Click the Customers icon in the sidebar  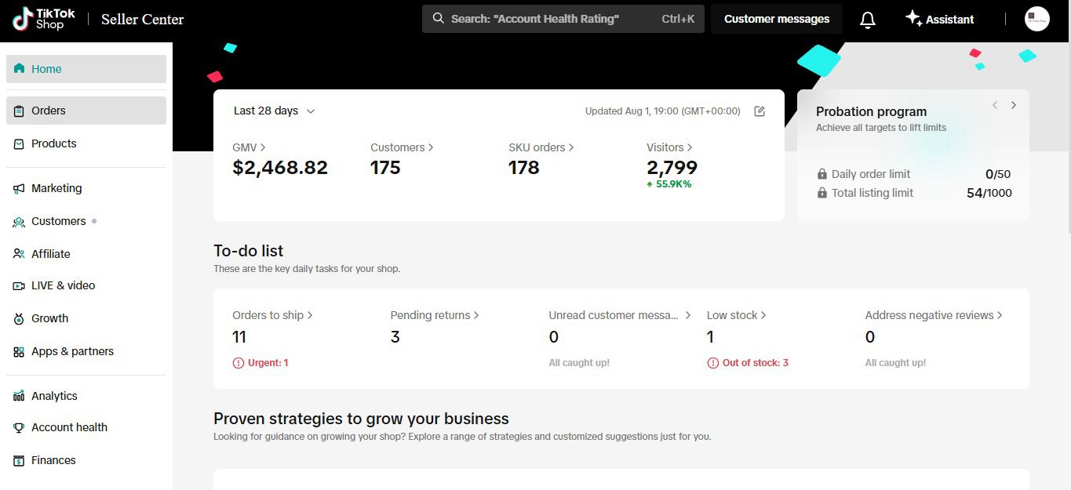[18, 221]
